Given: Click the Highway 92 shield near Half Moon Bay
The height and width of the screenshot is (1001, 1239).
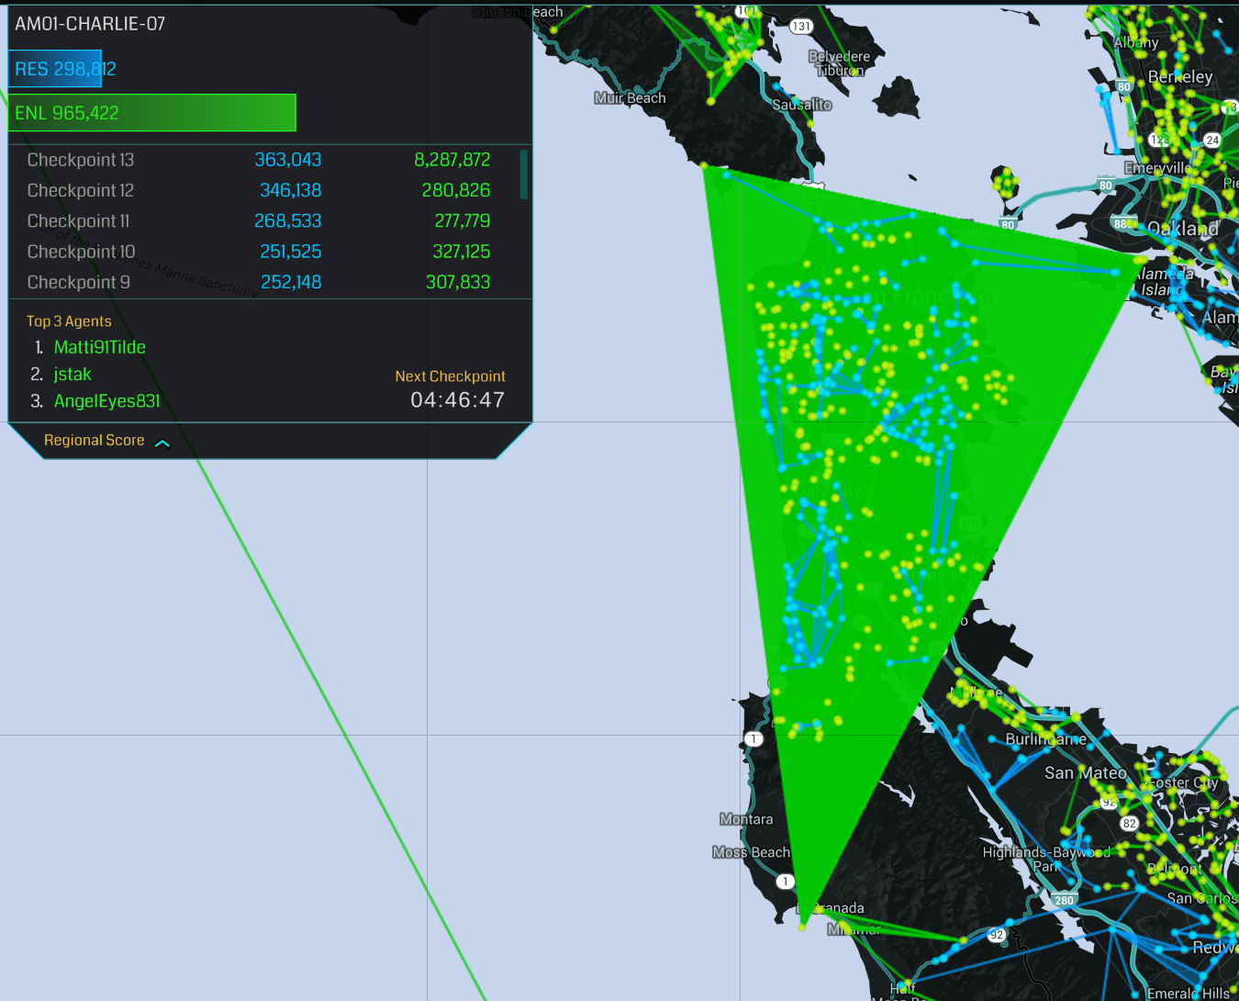Looking at the screenshot, I should coord(997,936).
